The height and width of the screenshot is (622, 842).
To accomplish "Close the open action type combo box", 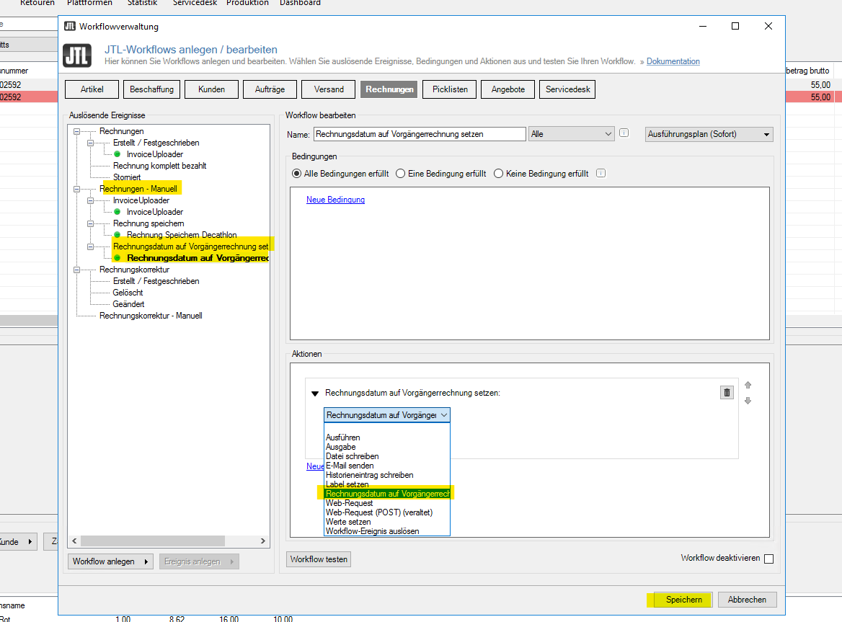I will tap(386, 415).
